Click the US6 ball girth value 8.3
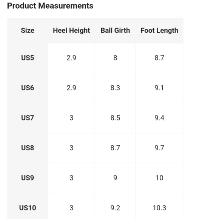Screen dimensions: 219x219 click(115, 88)
